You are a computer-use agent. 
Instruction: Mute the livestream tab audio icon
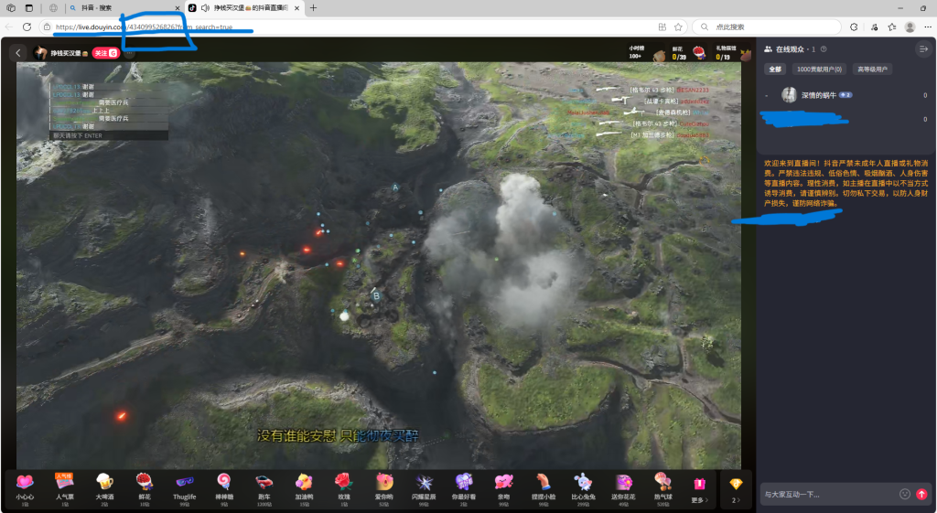coord(206,7)
